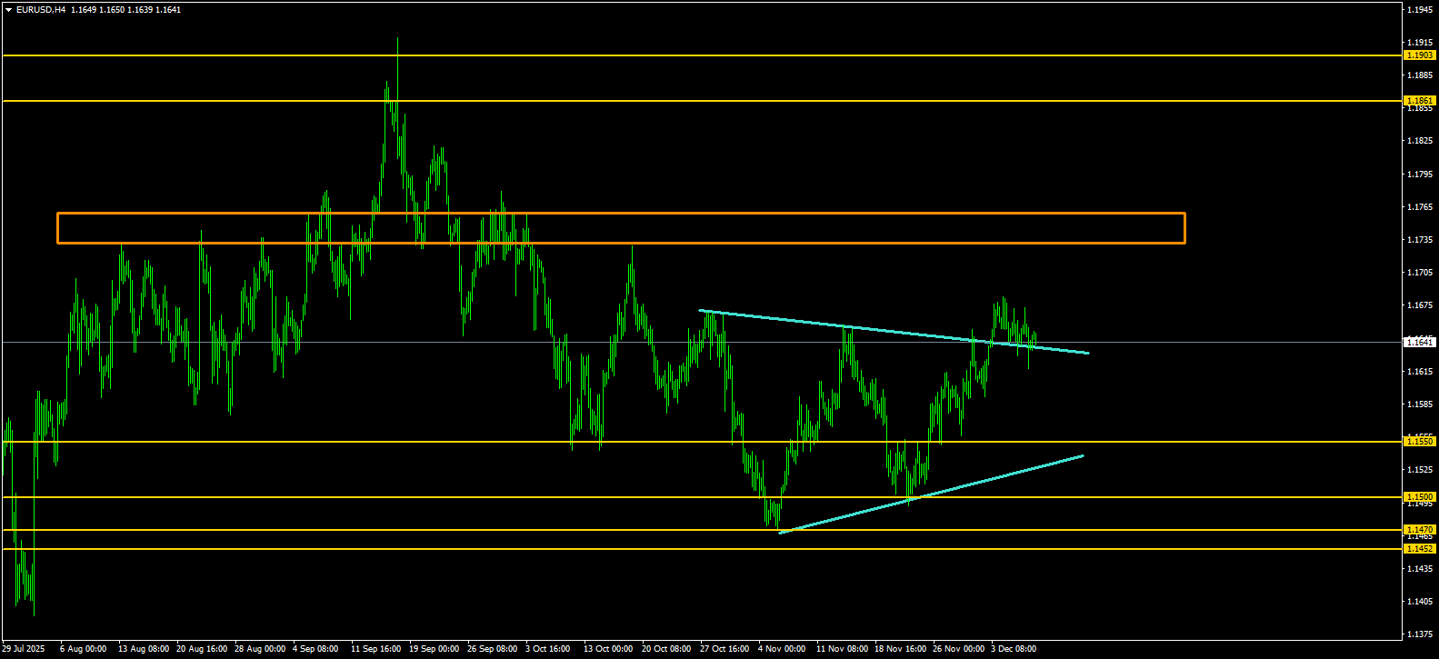Click the 4 Sep 08:00 time label

click(315, 649)
